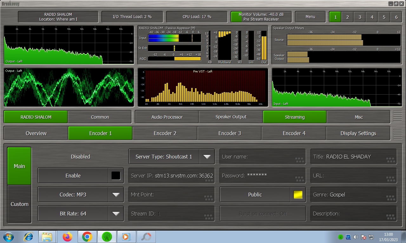Launch Internet Explorer from the taskbar

pyautogui.click(x=29, y=237)
